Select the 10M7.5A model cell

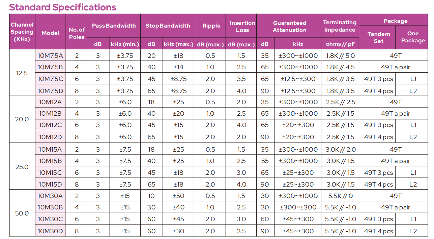pyautogui.click(x=50, y=56)
